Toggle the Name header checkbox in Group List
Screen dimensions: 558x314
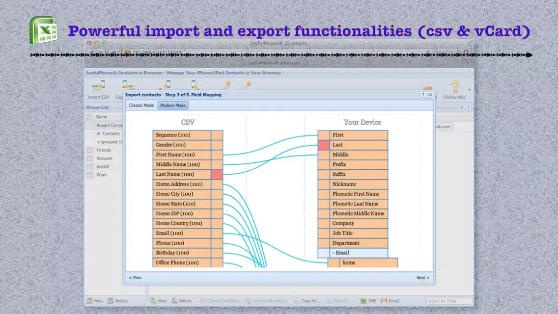click(x=89, y=117)
